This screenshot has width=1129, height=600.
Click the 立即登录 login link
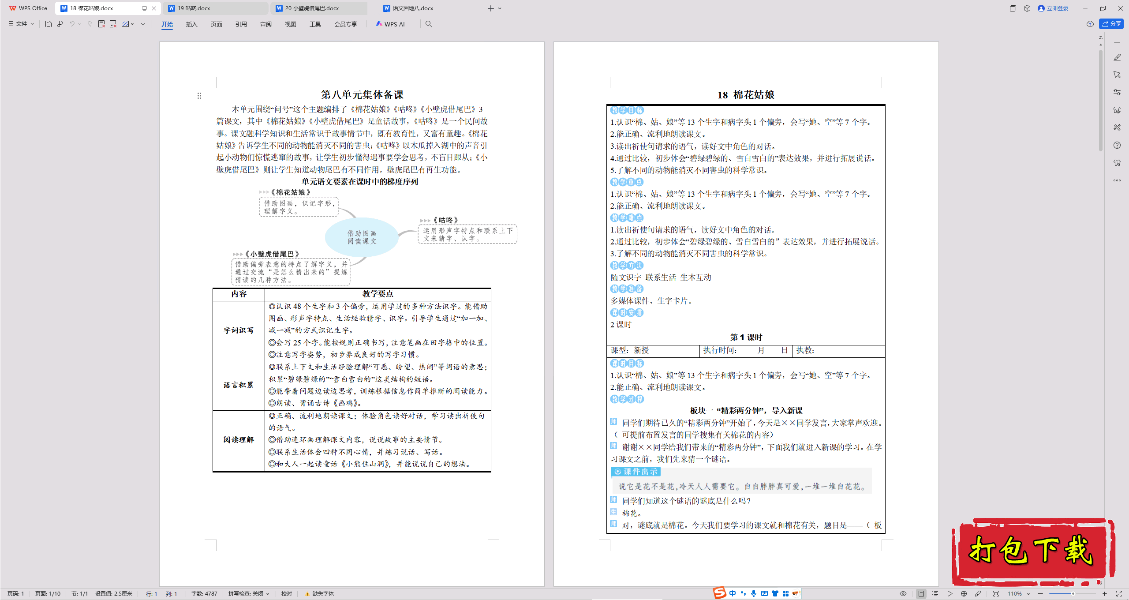pos(1053,8)
